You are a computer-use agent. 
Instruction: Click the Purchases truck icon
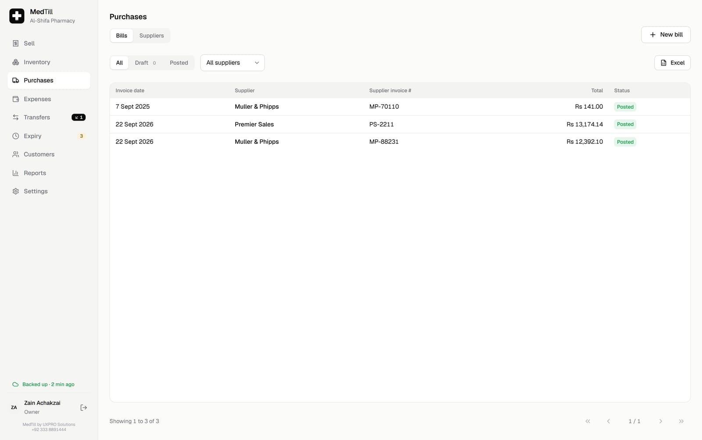click(x=16, y=81)
